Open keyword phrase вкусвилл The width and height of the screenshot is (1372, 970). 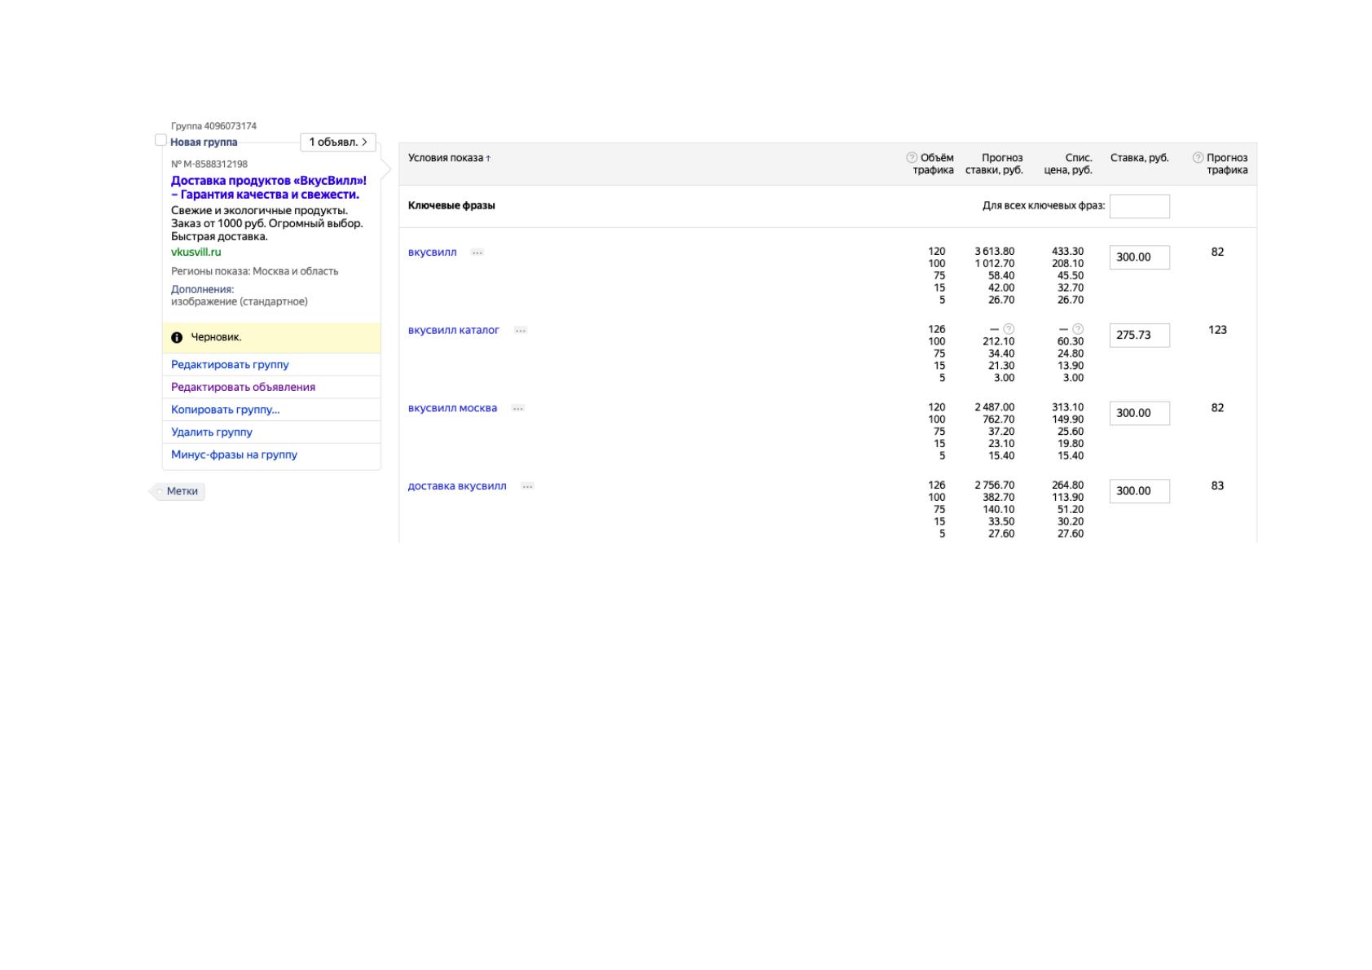[433, 252]
